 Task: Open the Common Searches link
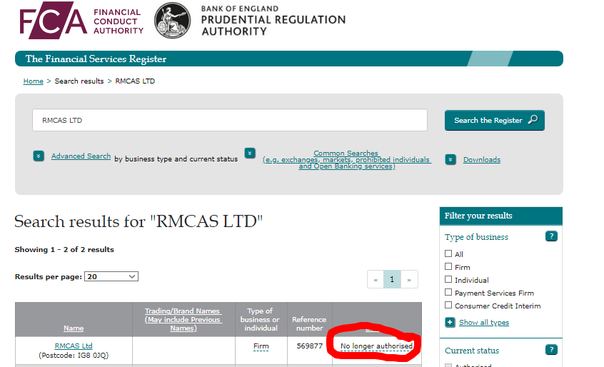point(346,159)
